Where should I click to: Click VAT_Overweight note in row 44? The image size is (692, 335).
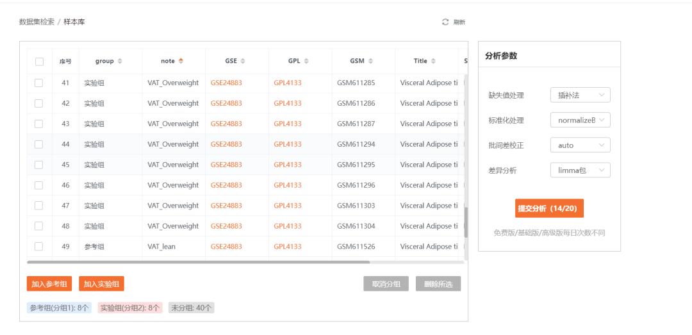click(x=173, y=144)
